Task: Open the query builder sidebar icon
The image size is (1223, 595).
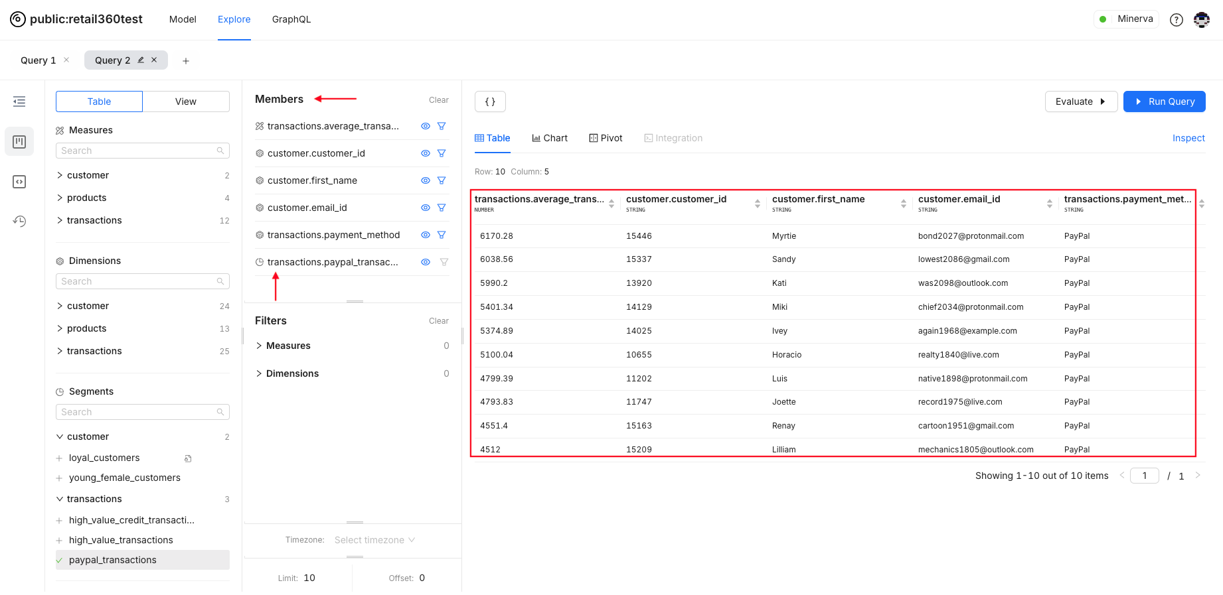Action: 19,142
